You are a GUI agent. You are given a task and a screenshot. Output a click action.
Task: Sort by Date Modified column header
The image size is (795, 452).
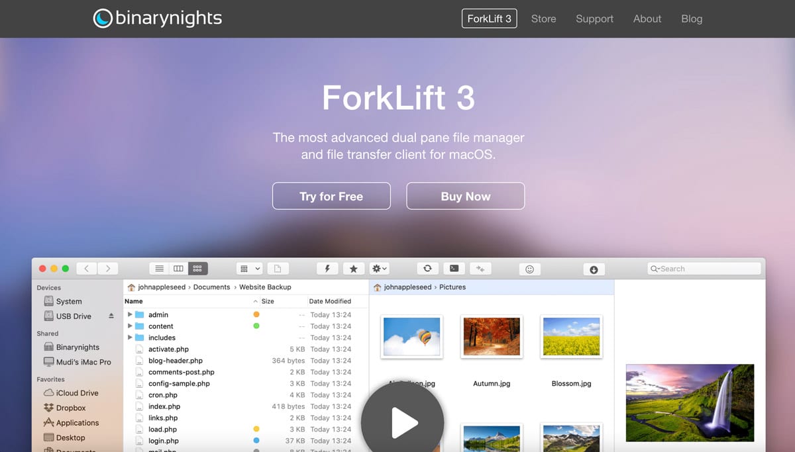[x=330, y=301]
